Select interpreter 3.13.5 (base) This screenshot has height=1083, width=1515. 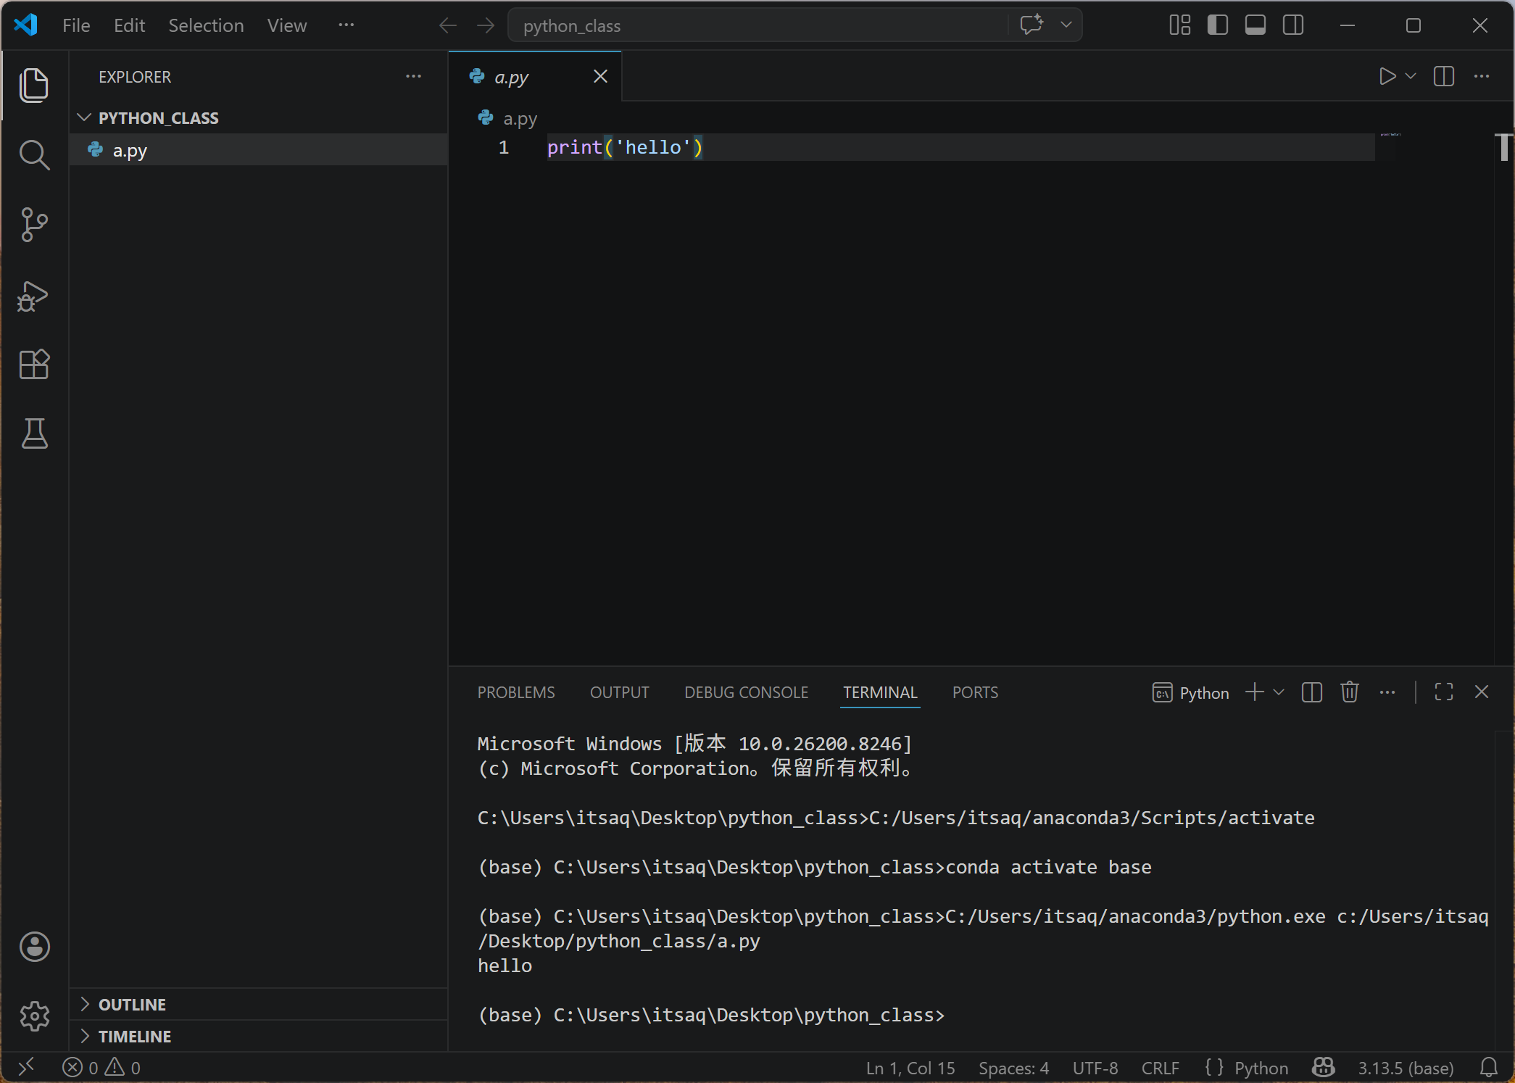pos(1406,1068)
